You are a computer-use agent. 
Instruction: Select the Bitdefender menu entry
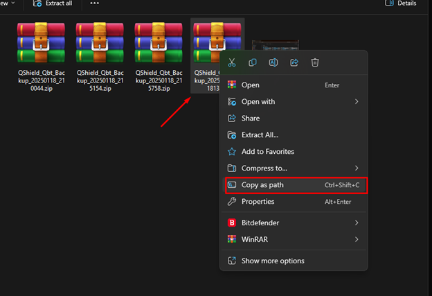pos(294,223)
